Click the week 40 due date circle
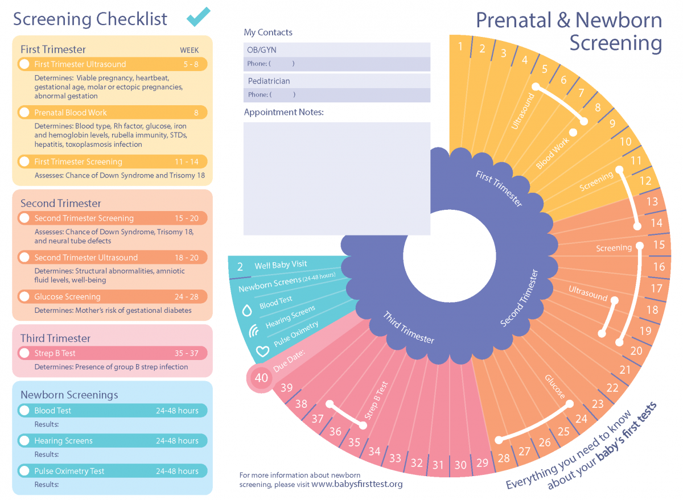The image size is (683, 500). point(261,378)
